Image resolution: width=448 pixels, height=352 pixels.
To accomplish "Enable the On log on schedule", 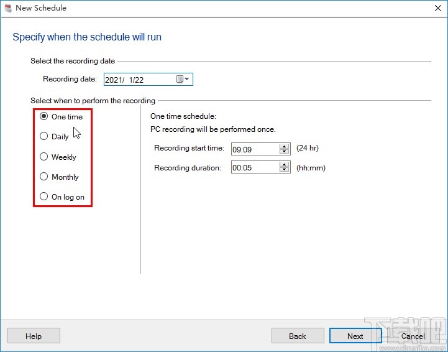I will 43,197.
